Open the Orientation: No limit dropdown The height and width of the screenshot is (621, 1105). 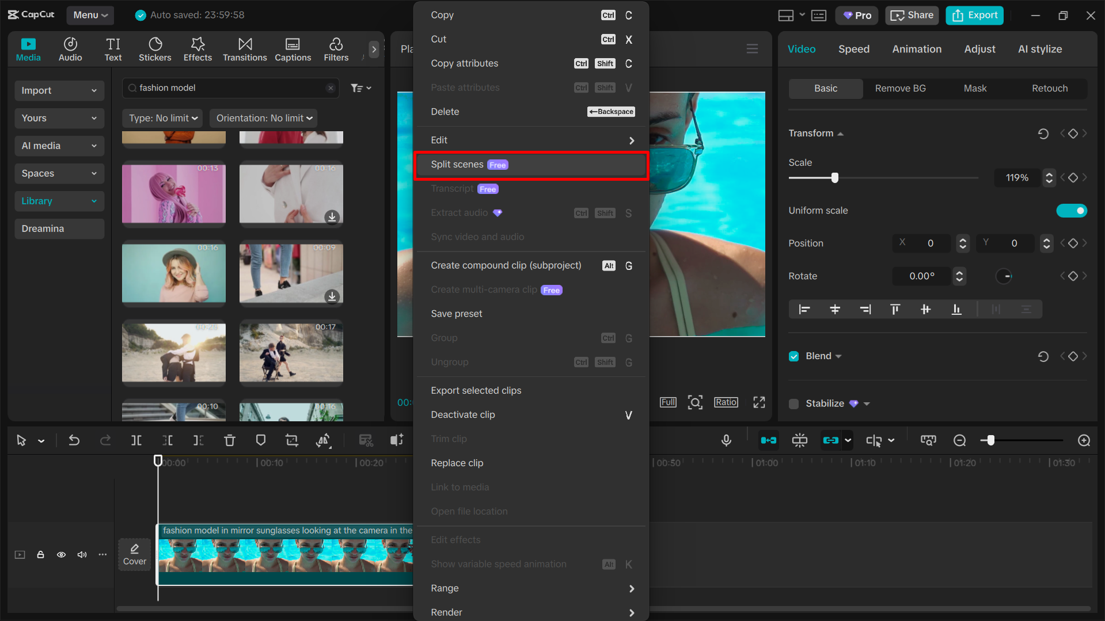click(x=263, y=118)
